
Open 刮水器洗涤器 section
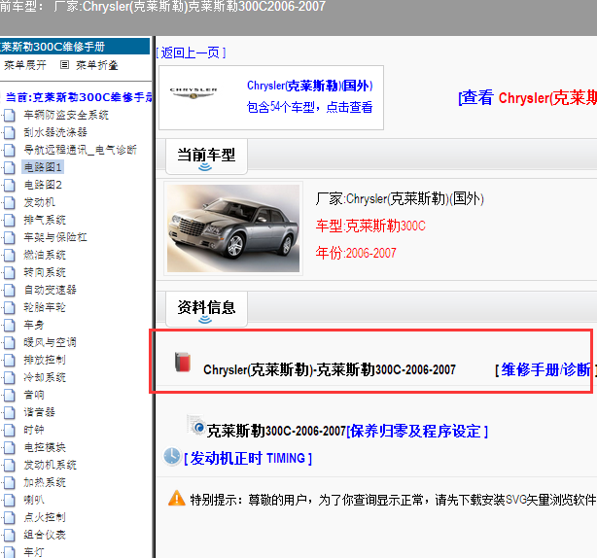point(55,132)
